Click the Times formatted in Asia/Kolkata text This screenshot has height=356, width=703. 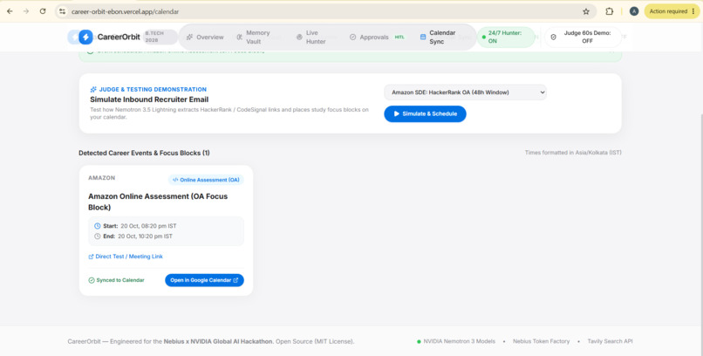point(573,153)
